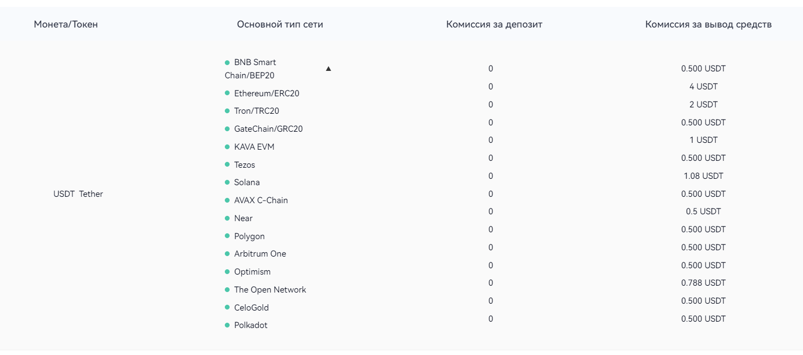Click the green dot beside Polkadot

[x=227, y=325]
